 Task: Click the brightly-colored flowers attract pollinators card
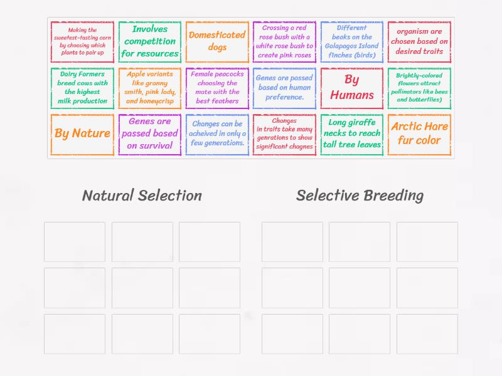point(419,88)
